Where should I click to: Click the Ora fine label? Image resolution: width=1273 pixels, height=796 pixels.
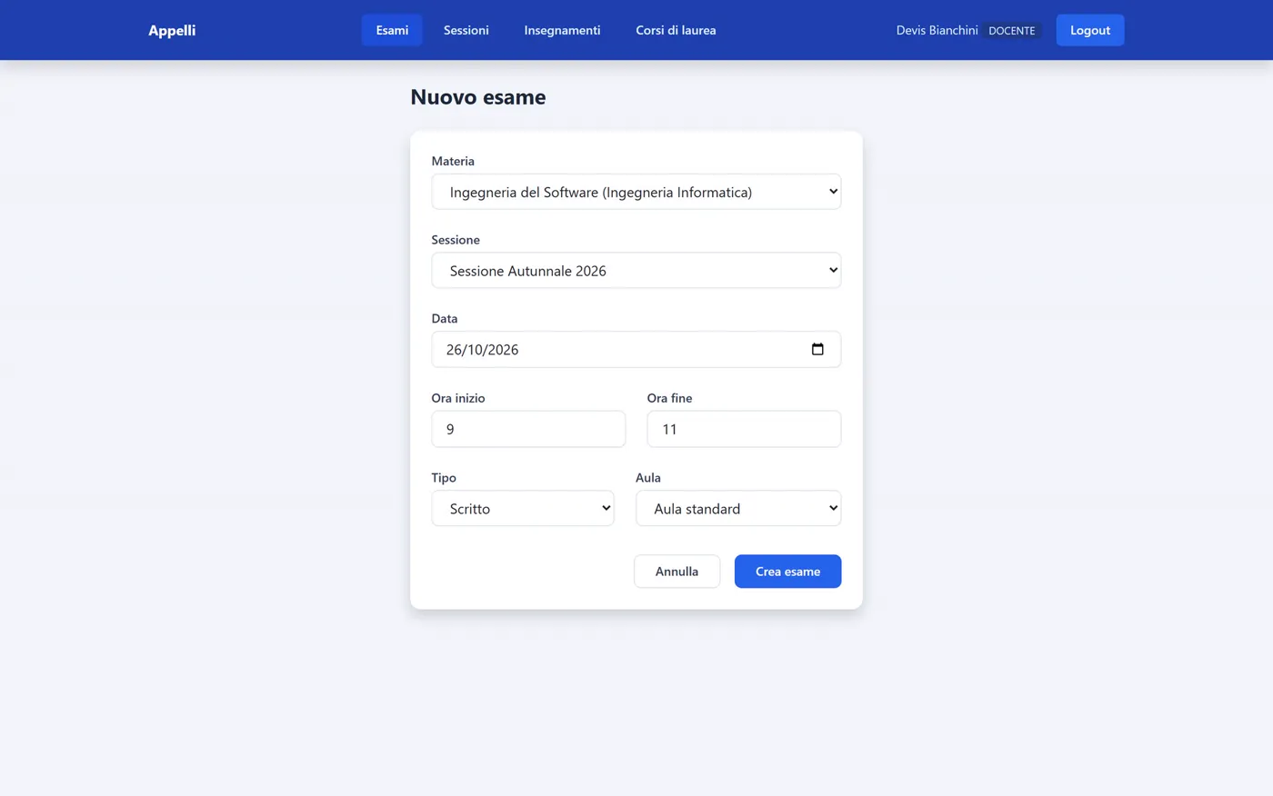670,398
